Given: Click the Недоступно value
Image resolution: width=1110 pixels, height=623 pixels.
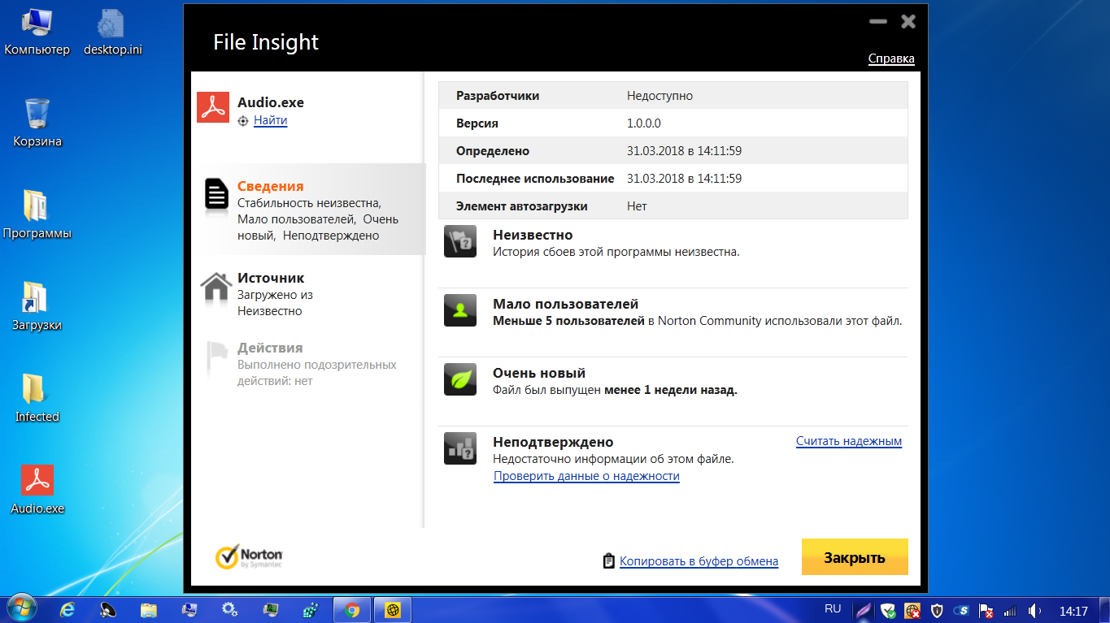Looking at the screenshot, I should tap(659, 96).
